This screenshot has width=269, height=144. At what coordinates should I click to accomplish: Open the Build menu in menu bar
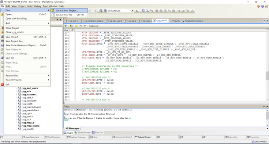tap(30, 6)
